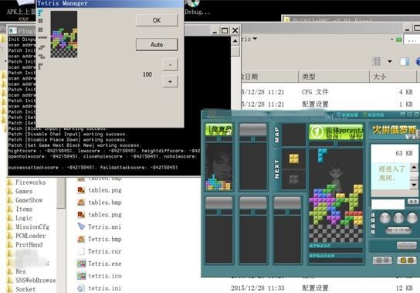Viewport: 420px width, 293px height.
Task: Click the OK button in Tetris Manager
Action: click(x=157, y=20)
